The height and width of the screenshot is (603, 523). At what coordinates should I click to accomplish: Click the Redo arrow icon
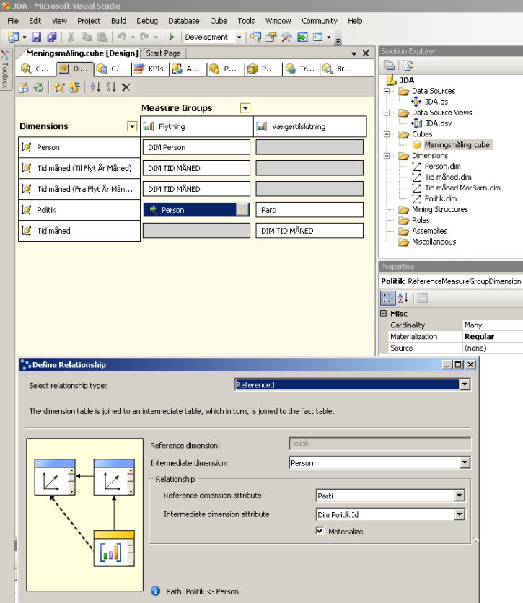144,37
